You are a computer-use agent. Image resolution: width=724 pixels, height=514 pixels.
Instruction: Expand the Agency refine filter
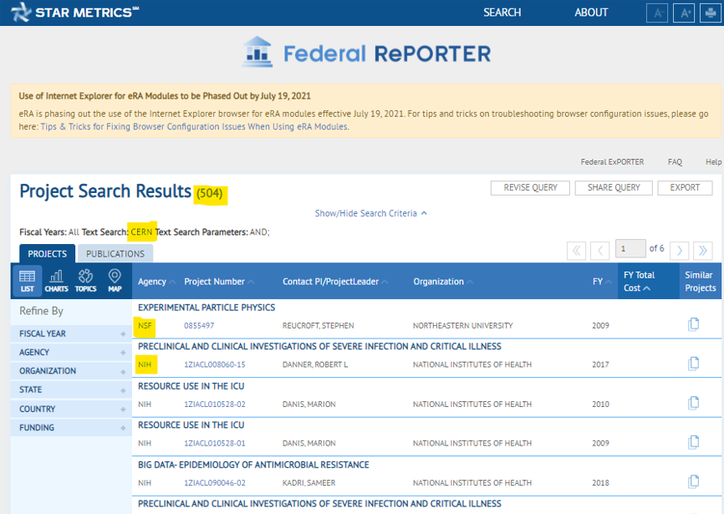pos(72,353)
